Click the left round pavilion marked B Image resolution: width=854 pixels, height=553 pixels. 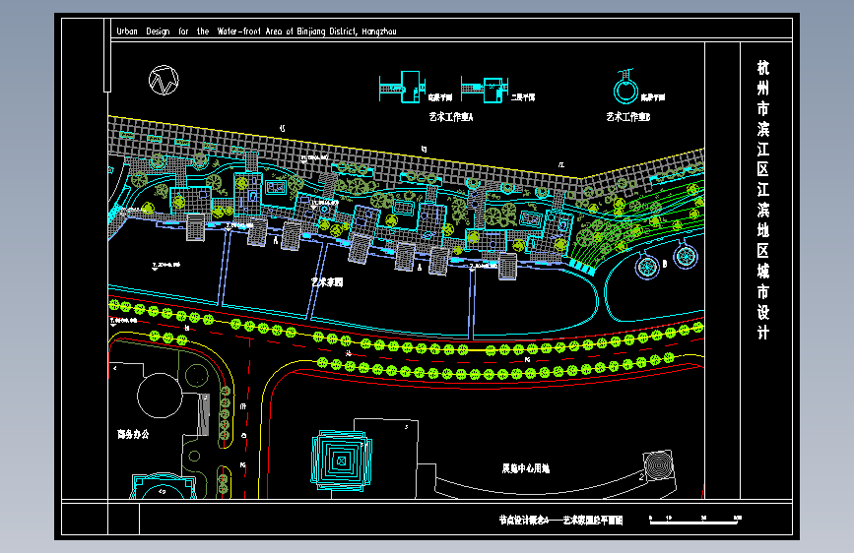[x=647, y=267]
